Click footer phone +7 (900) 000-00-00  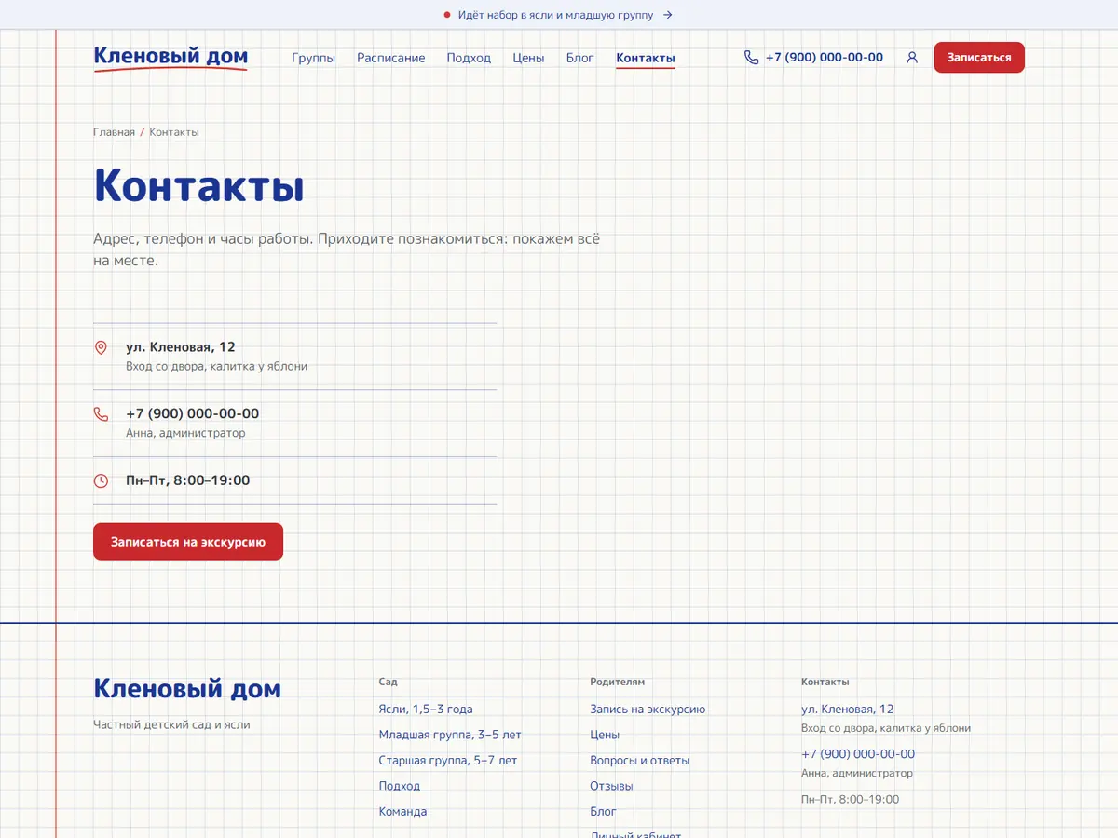tap(858, 754)
